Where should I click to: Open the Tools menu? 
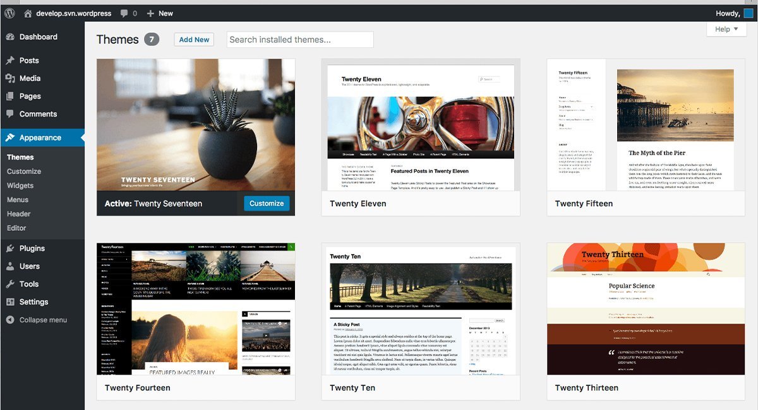[x=29, y=284]
